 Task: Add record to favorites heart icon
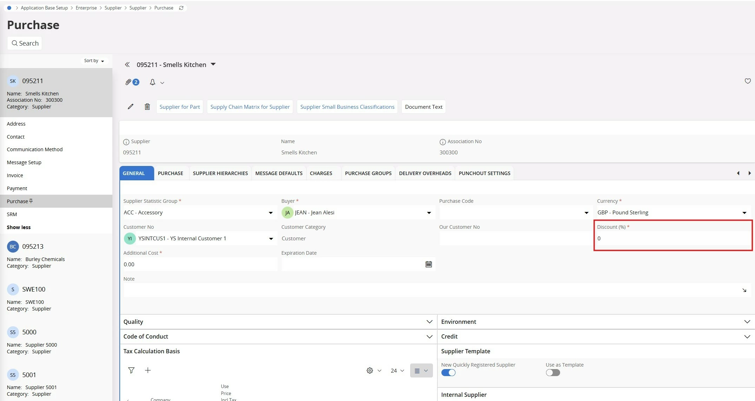[748, 81]
